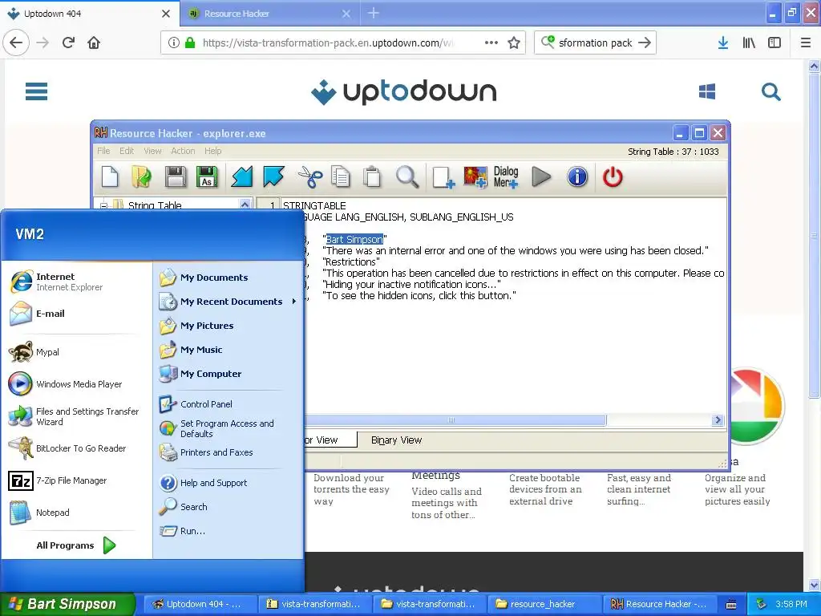The image size is (821, 616).
Task: Click the resource_hacker taskbar button
Action: point(543,604)
